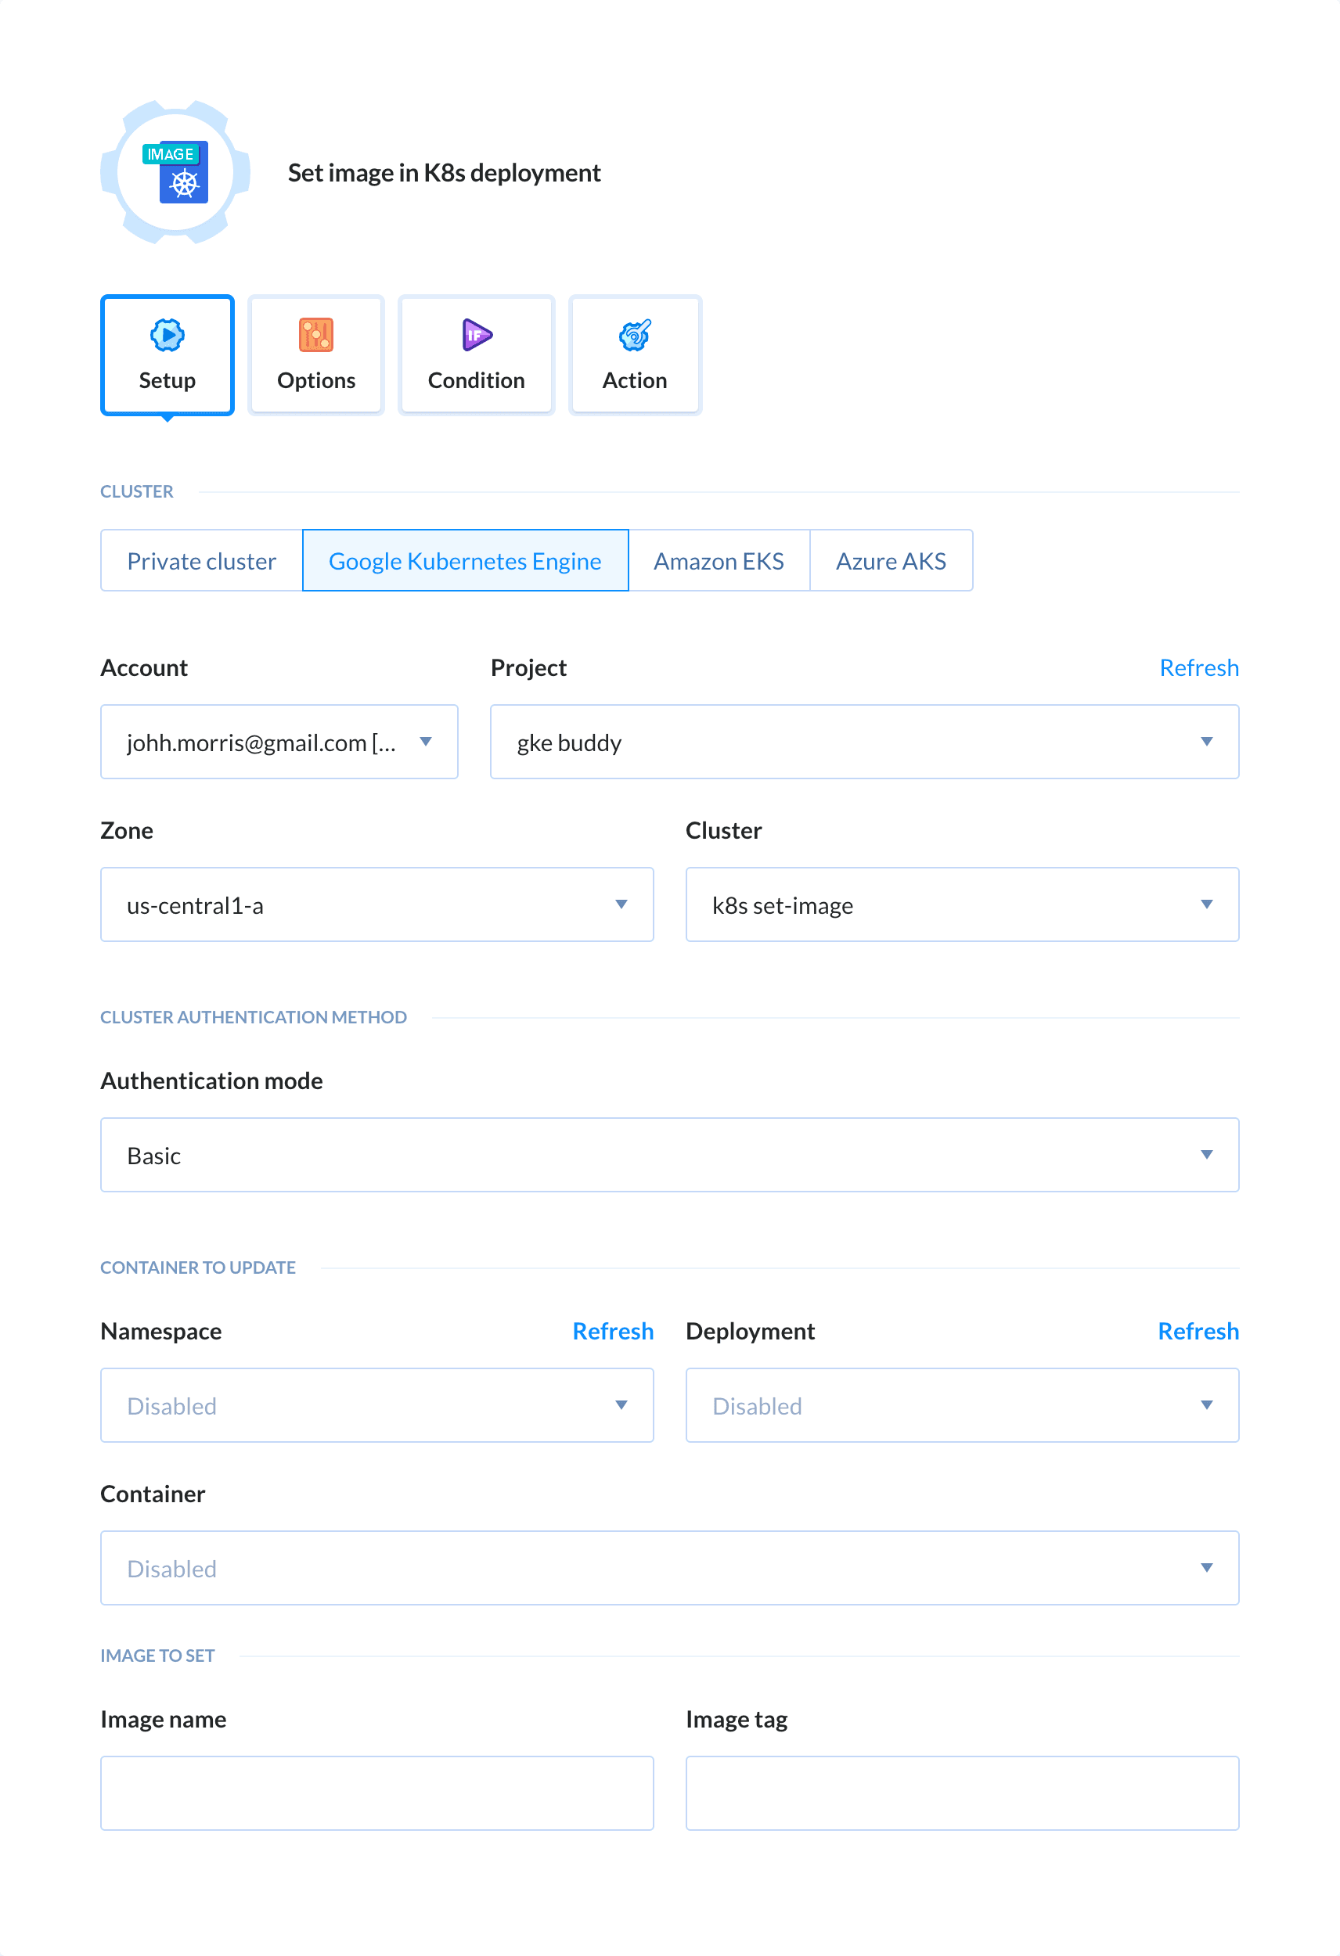The width and height of the screenshot is (1340, 1956).
Task: Select Azure AKS cluster type
Action: (891, 560)
